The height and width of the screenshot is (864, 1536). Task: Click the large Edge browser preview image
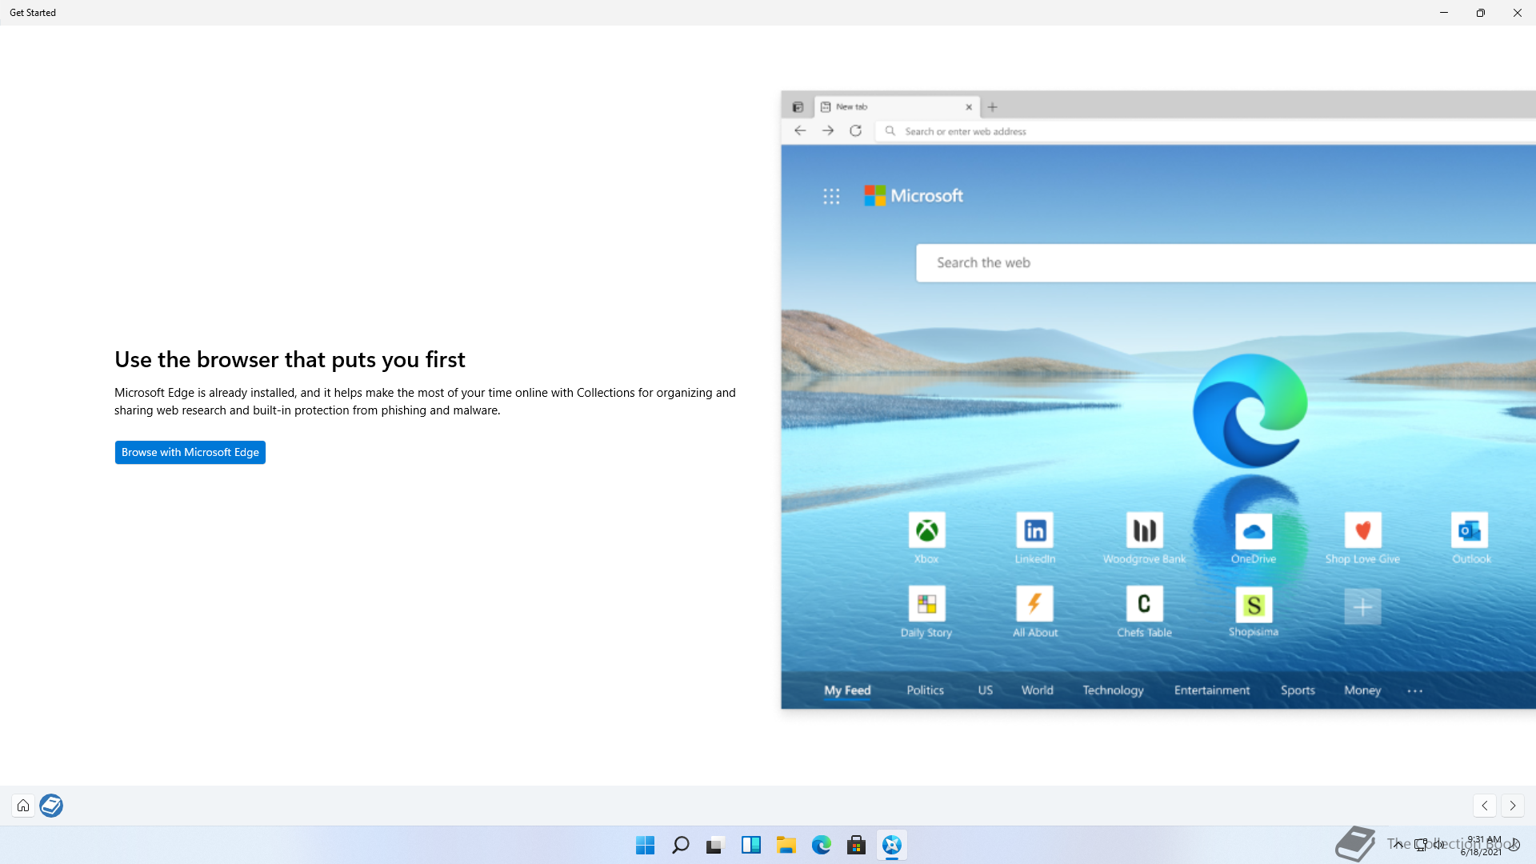point(1158,400)
